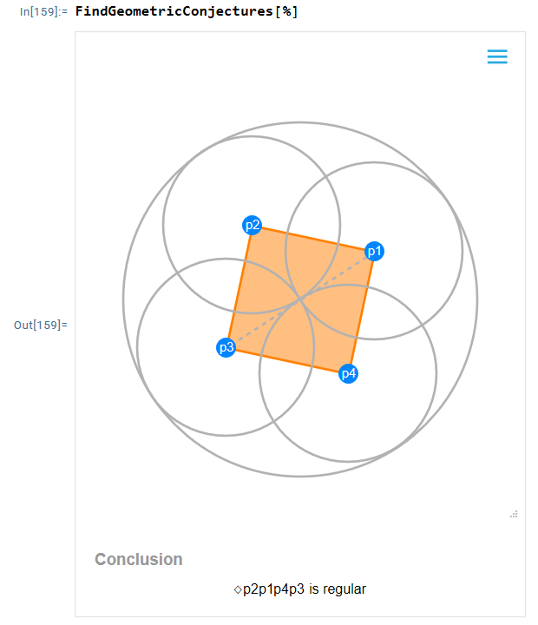
Task: Select the "p2p1p4p3 is regular" conclusion text
Action: [x=305, y=589]
